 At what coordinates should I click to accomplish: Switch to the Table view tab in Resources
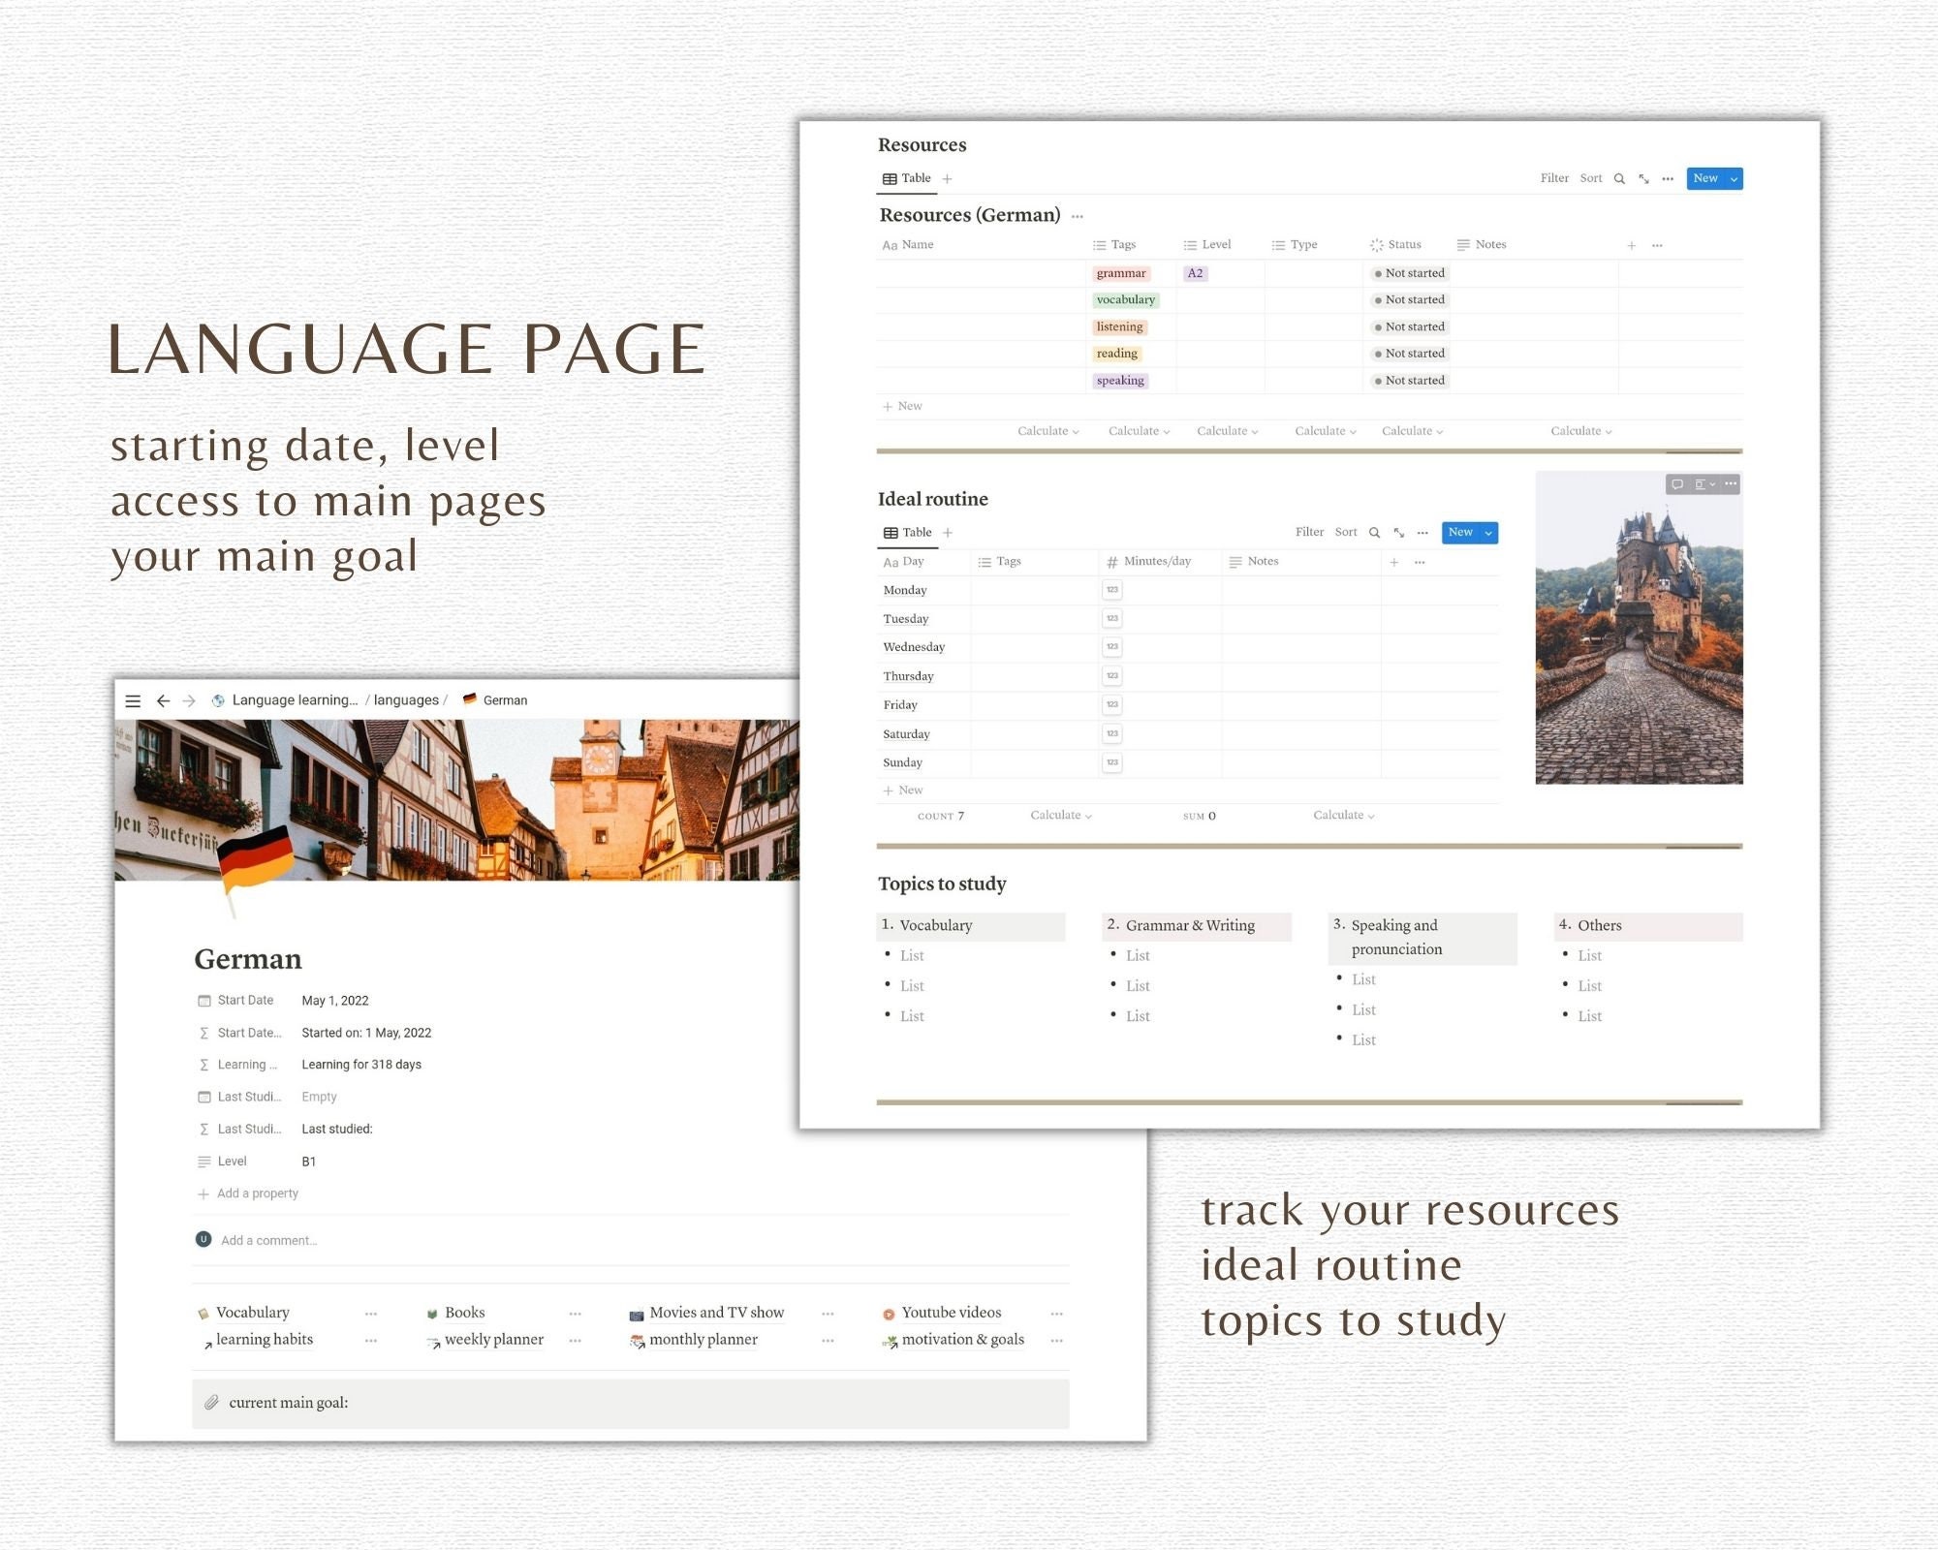pos(907,178)
